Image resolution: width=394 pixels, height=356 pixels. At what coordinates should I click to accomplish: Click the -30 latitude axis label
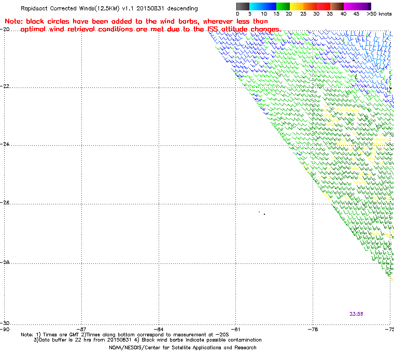5,323
